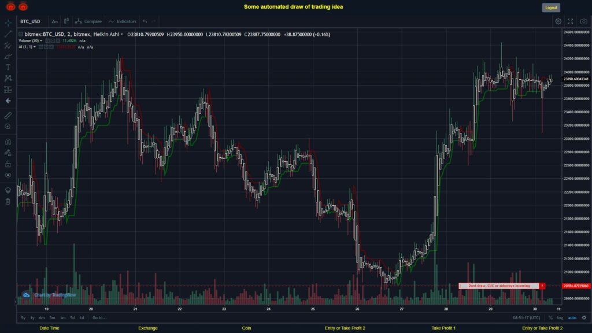Collapse the main series legend toggle
592x333 pixels.
pos(21,34)
